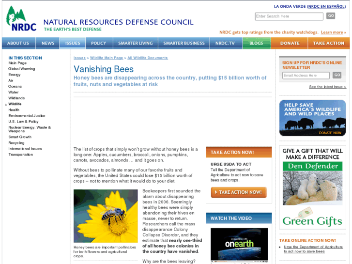This screenshot has height=264, width=352.
Task: Click arrow marker beside Wildlife
Action: tap(6, 105)
